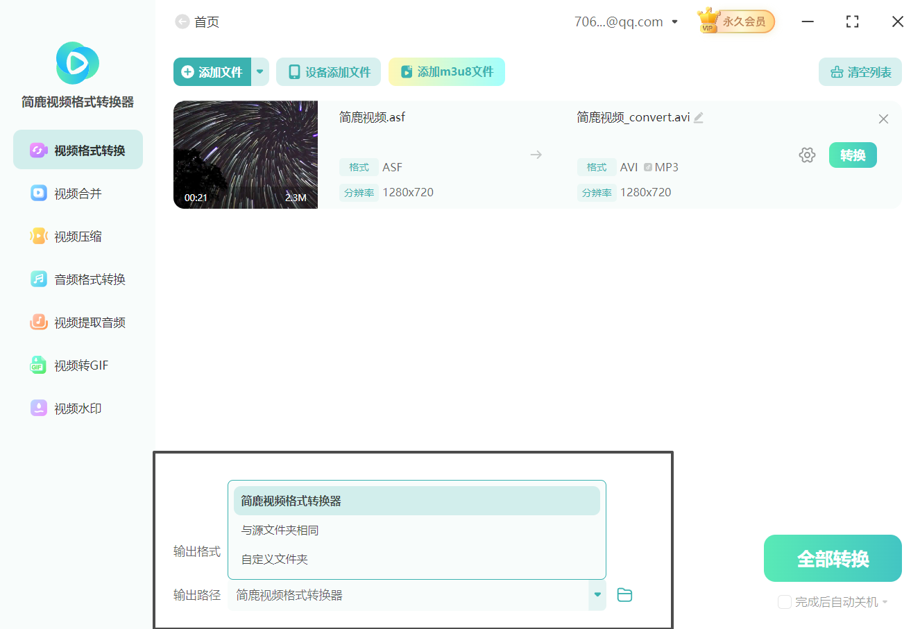This screenshot has width=920, height=629.
Task: Click the 简鹿视频.asf video thumbnail
Action: 245,155
